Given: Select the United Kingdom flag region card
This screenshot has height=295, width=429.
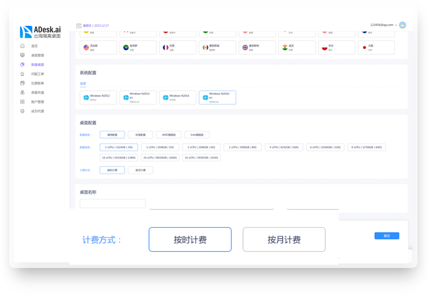Looking at the screenshot, I should (257, 48).
